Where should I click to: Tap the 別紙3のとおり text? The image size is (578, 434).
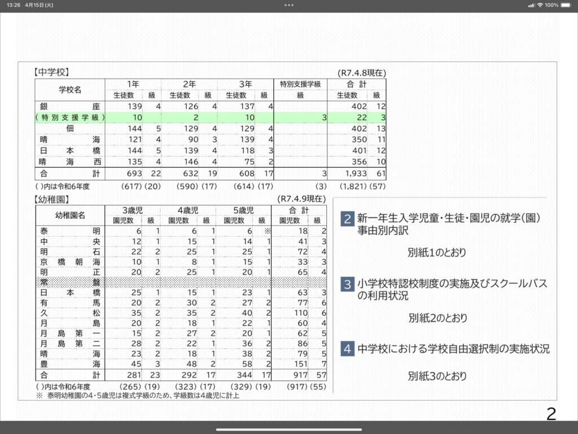pyautogui.click(x=437, y=376)
